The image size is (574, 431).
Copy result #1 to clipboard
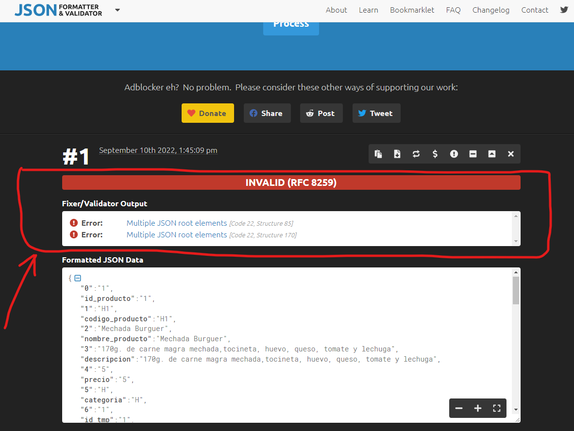(x=378, y=154)
